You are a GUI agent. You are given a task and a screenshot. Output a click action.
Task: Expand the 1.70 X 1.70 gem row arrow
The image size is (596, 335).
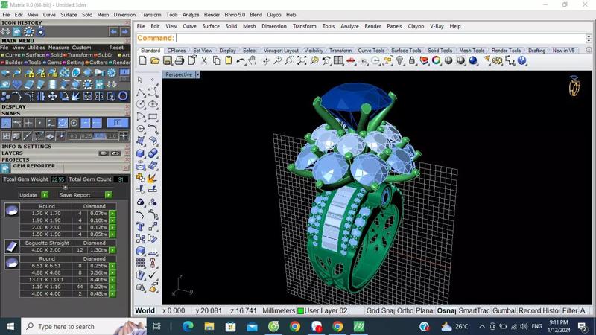click(112, 214)
